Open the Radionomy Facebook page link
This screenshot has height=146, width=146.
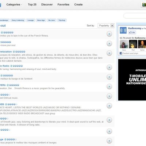134,28
